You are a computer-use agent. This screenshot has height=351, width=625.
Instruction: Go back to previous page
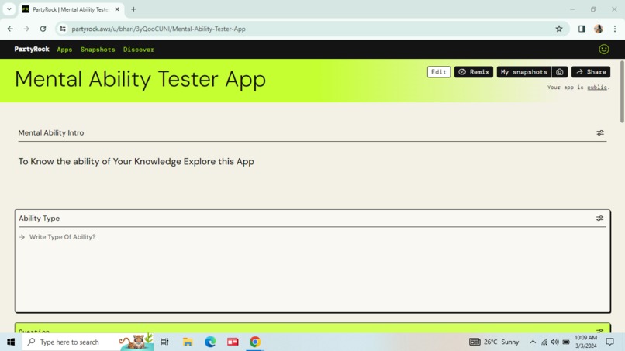pyautogui.click(x=10, y=29)
